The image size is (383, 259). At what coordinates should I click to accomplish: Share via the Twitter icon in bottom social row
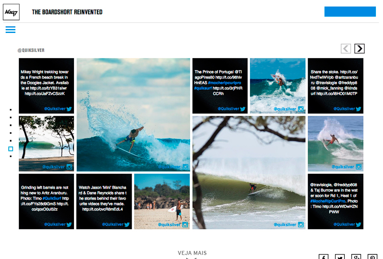click(340, 256)
